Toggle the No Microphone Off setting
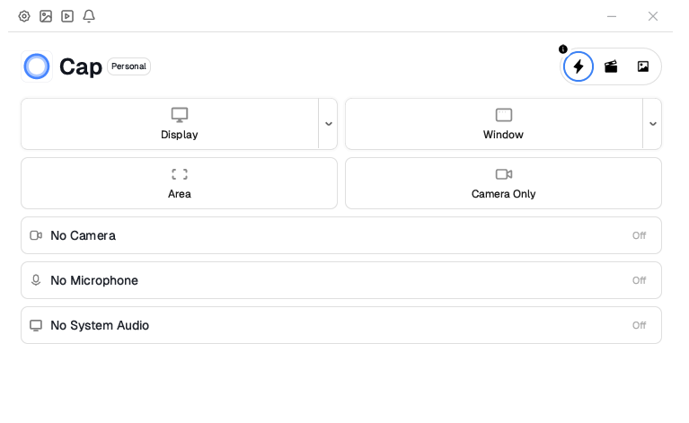 (639, 280)
